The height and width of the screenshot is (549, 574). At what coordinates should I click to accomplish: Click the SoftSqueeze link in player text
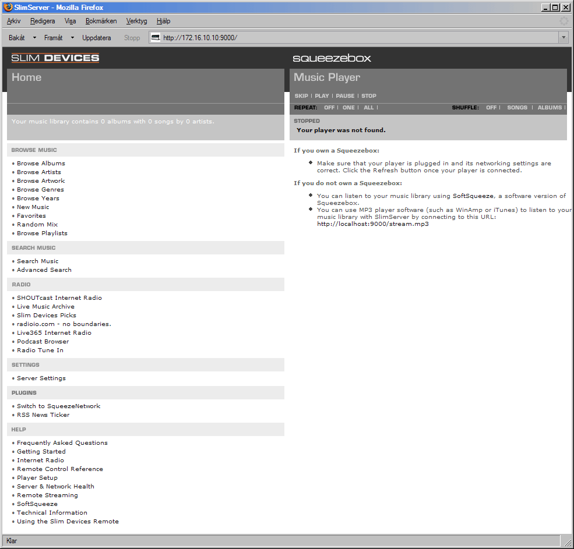473,196
